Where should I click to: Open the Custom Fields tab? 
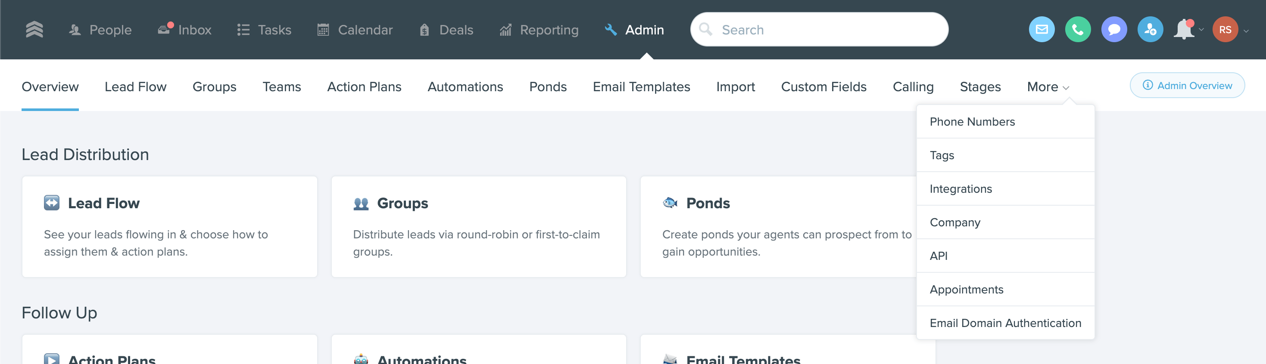click(824, 87)
